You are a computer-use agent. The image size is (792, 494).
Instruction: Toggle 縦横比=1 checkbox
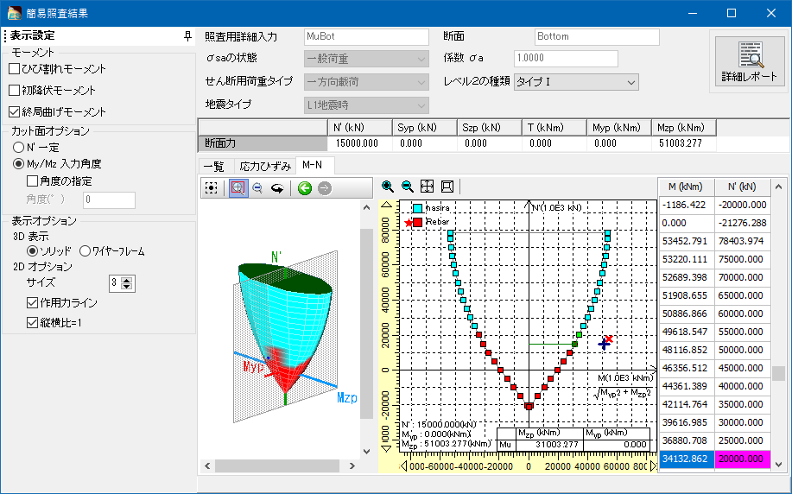pyautogui.click(x=32, y=322)
